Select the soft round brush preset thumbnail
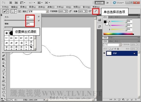 tap(7, 33)
